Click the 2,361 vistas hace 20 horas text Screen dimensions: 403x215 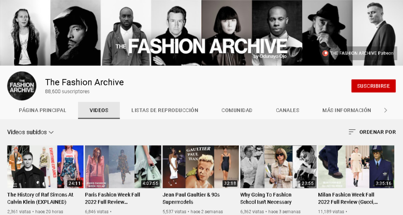[x=35, y=212]
